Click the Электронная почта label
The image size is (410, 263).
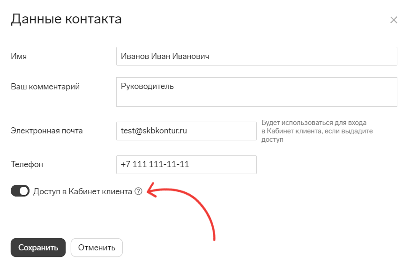pos(47,131)
